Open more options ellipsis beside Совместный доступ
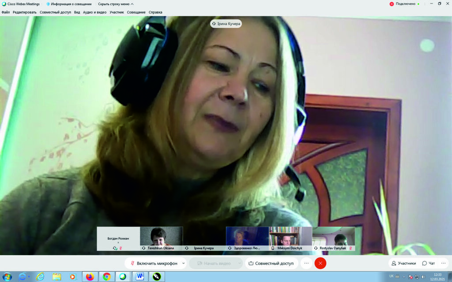This screenshot has height=282, width=452. (x=306, y=263)
